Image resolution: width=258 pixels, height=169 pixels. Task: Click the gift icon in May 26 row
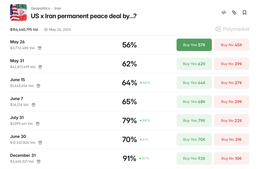(40, 48)
